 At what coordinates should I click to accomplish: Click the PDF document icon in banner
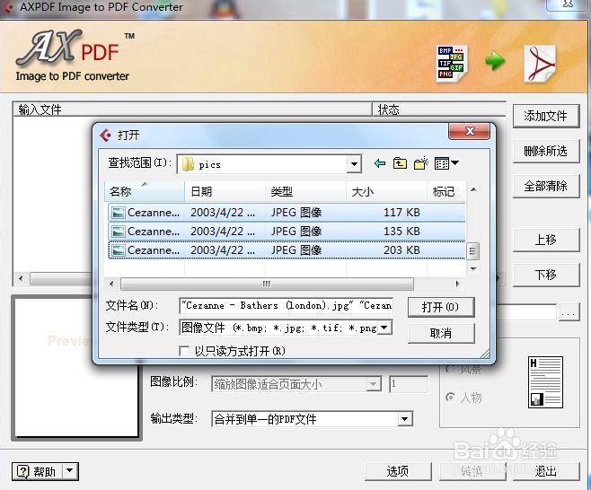(x=540, y=64)
